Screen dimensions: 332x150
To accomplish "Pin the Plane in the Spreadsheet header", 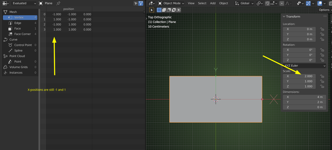I will click(58, 3).
